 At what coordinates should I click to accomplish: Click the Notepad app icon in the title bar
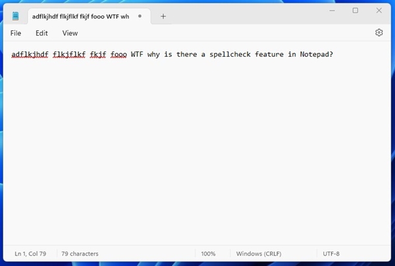[16, 16]
